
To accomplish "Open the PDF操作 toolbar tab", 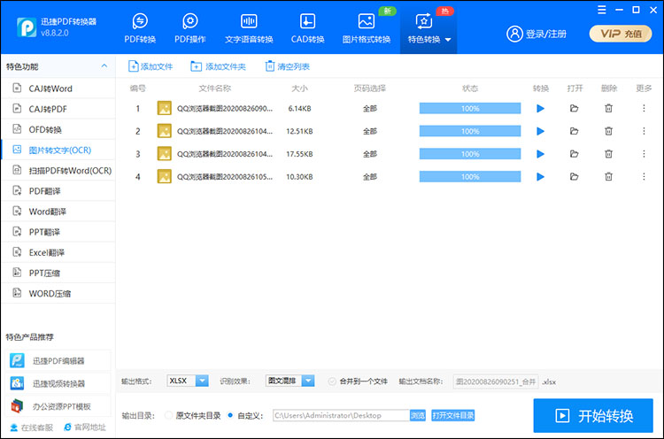I will (190, 28).
